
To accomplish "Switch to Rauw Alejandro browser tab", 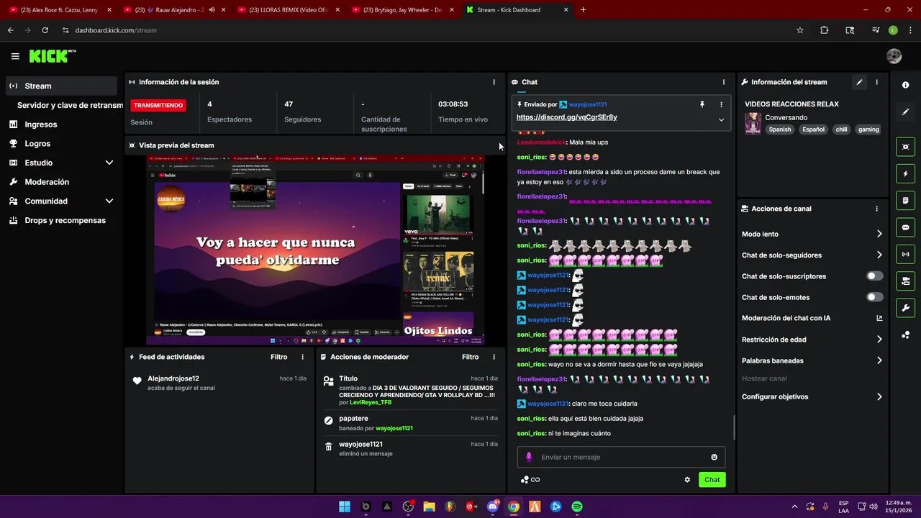I will [x=173, y=10].
